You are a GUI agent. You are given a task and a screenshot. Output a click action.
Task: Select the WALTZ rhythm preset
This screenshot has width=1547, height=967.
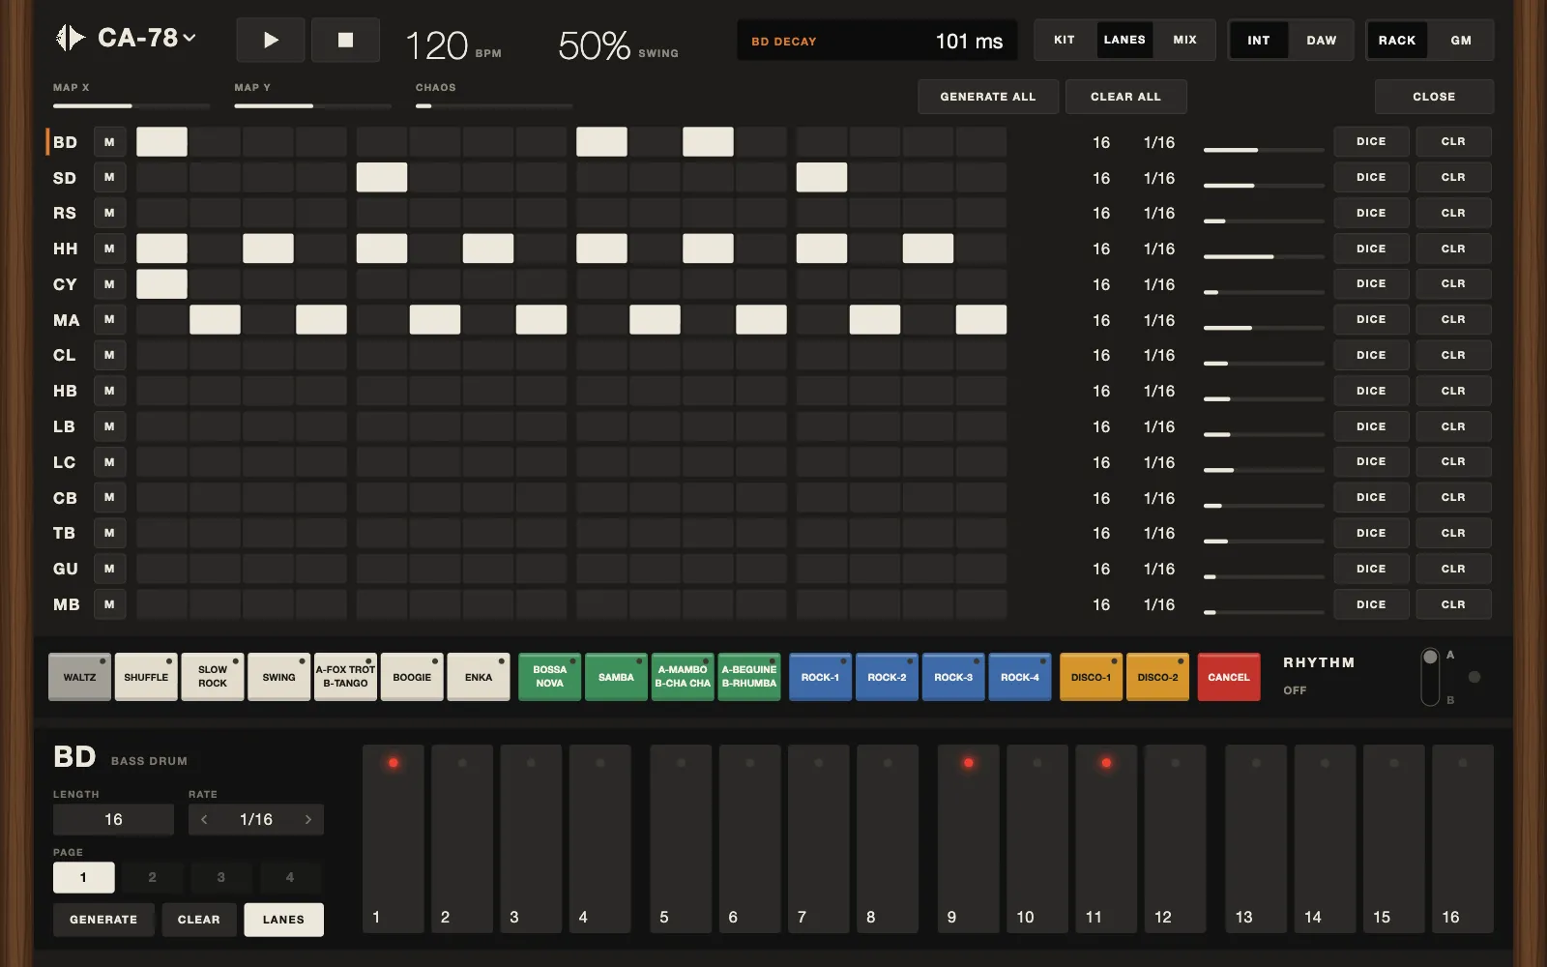click(79, 677)
